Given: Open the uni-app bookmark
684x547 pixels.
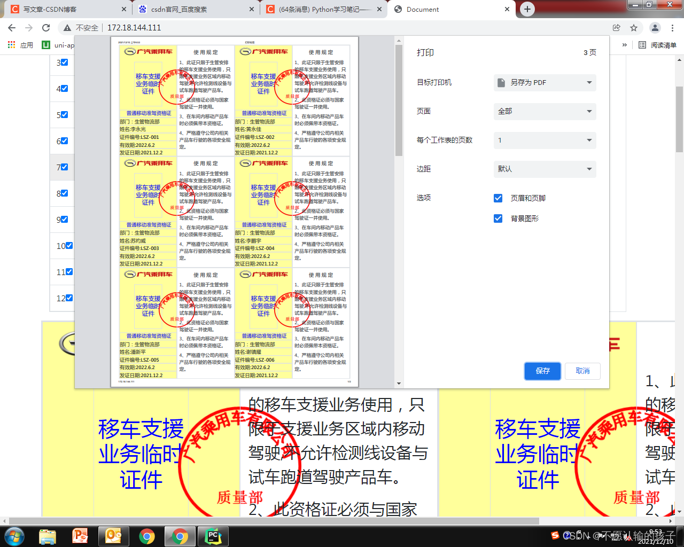Looking at the screenshot, I should click(x=58, y=45).
